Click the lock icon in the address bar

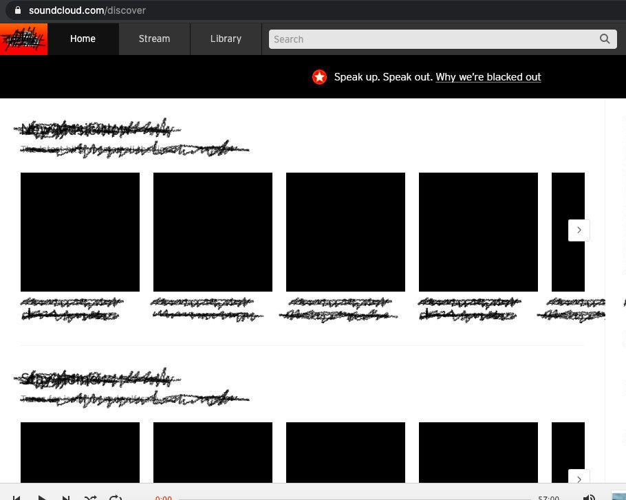[x=18, y=10]
